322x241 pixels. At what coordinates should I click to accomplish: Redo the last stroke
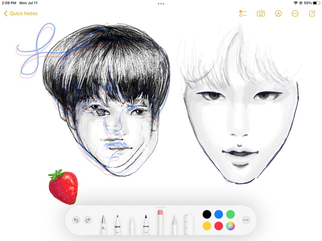88,220
